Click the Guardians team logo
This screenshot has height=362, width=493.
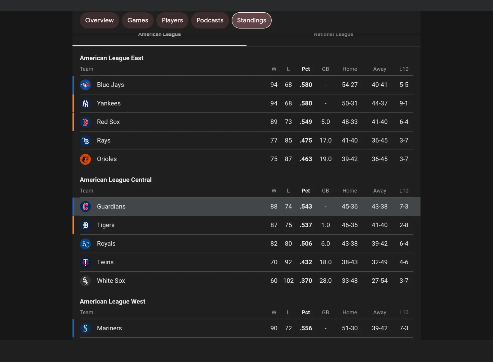(x=85, y=207)
